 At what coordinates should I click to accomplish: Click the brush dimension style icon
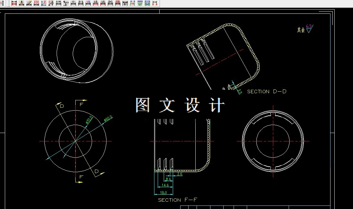pyautogui.click(x=22, y=3)
